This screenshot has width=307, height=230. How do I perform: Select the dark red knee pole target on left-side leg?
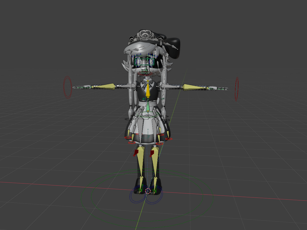136,153
